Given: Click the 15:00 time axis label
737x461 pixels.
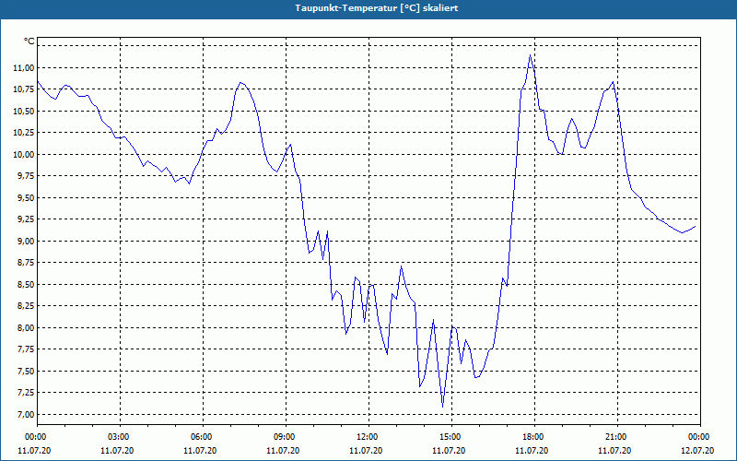Looking at the screenshot, I should (451, 437).
